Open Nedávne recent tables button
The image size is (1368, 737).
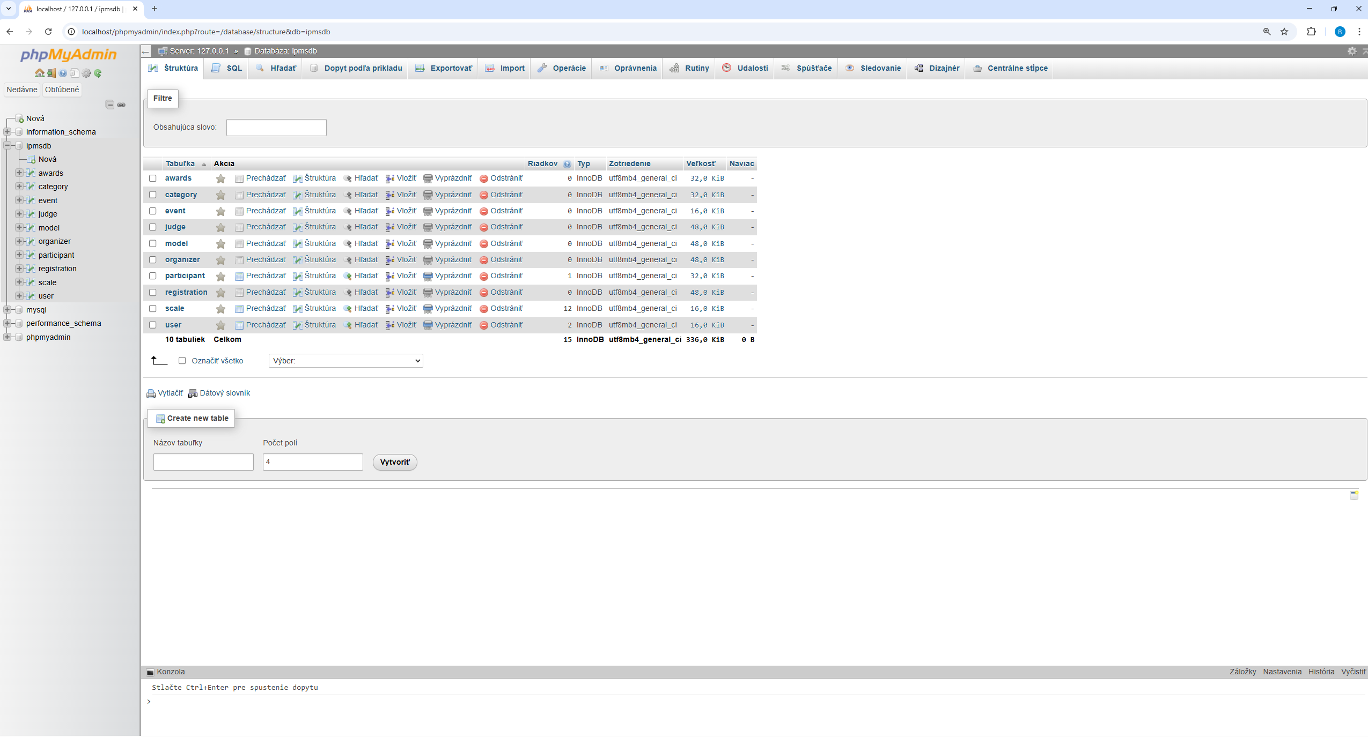22,90
